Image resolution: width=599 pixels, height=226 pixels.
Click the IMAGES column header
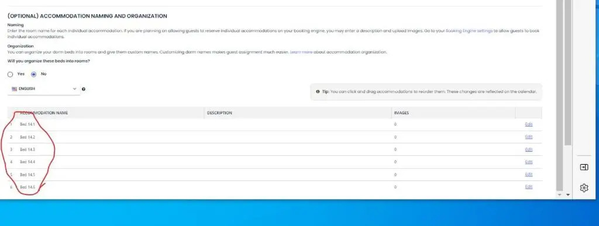401,113
